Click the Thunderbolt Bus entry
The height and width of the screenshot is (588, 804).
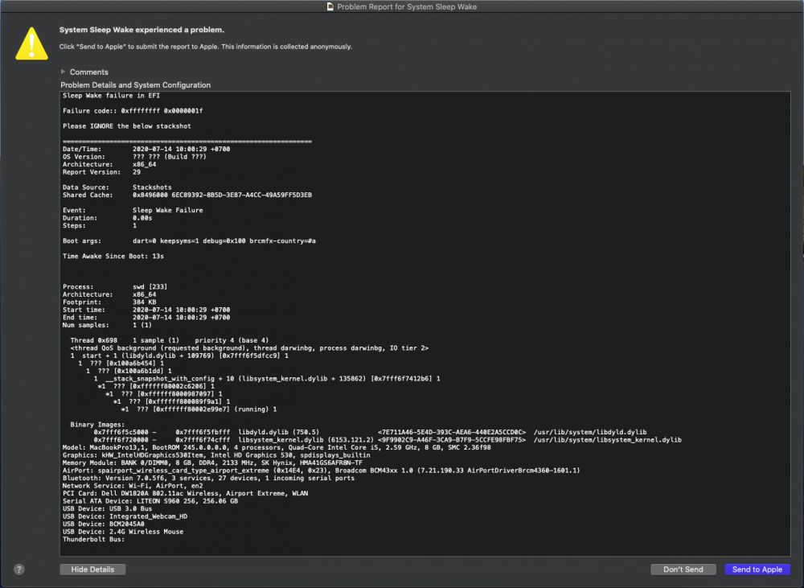coord(92,539)
